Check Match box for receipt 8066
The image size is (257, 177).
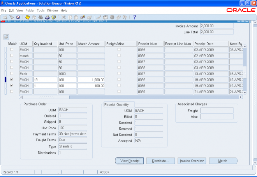12,56
